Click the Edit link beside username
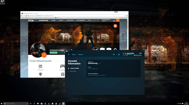 tap(100, 63)
